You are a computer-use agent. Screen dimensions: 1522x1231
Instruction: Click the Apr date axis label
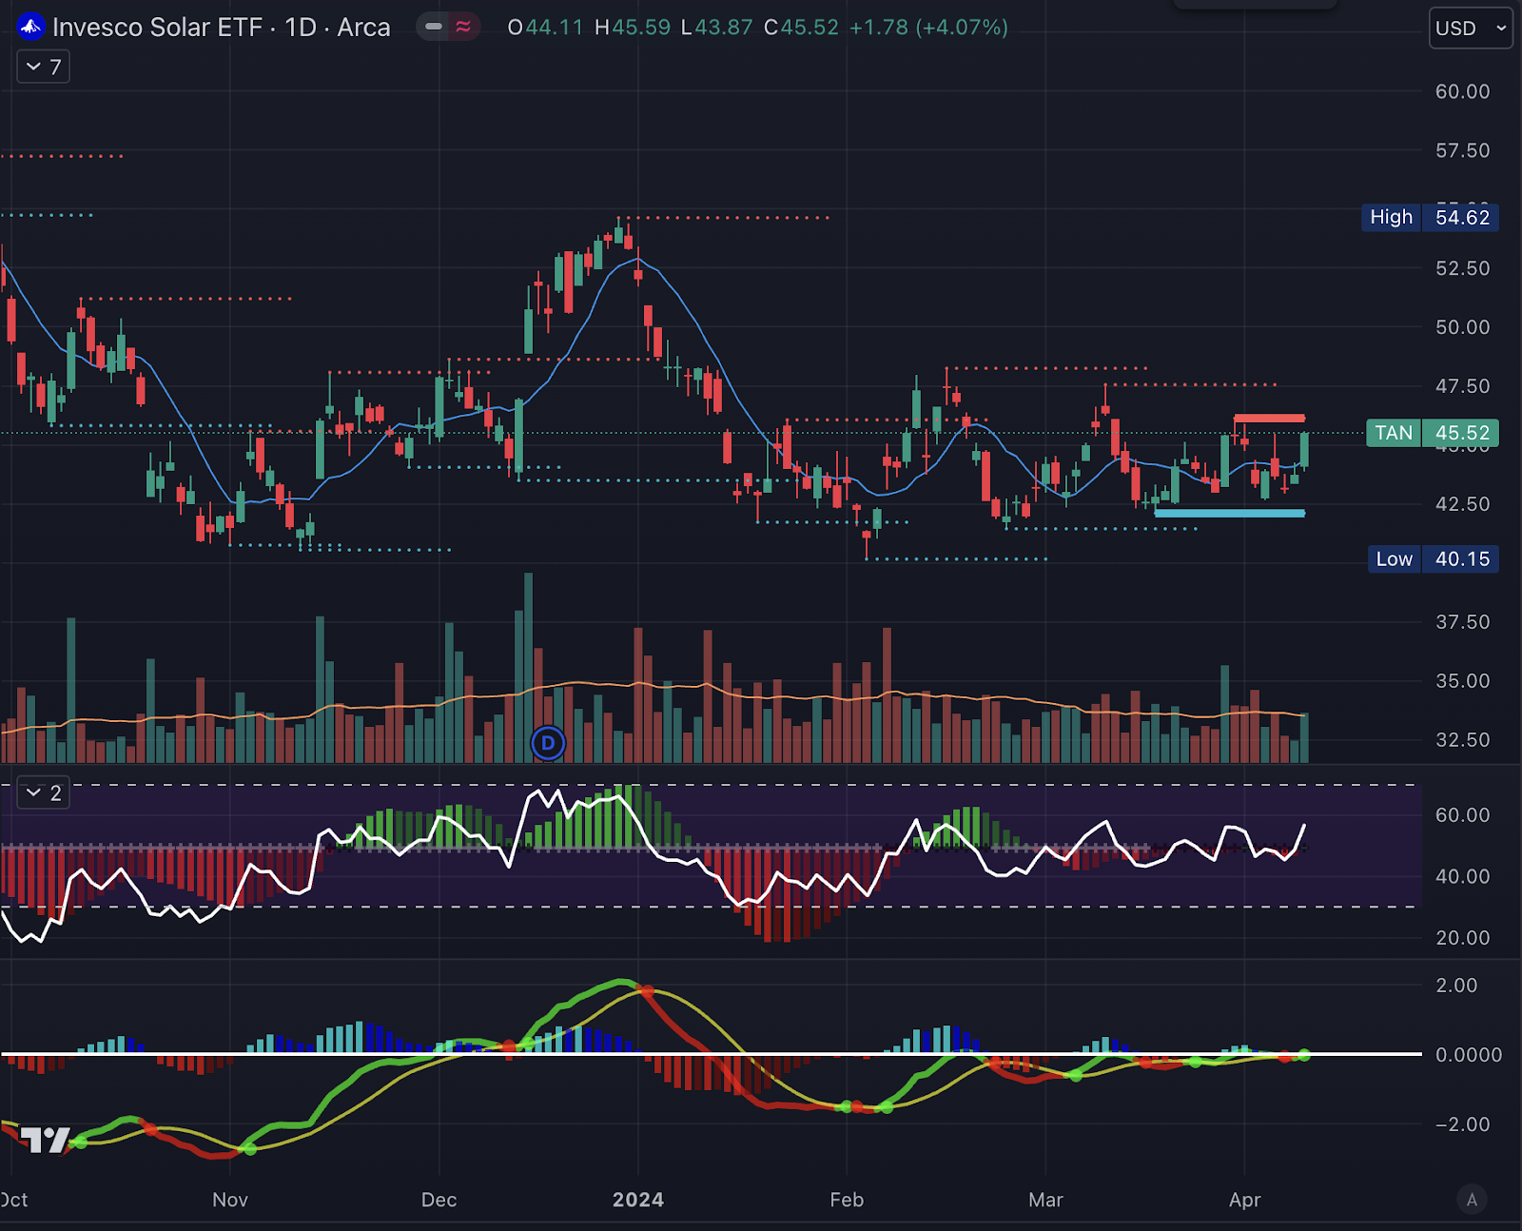tap(1245, 1200)
